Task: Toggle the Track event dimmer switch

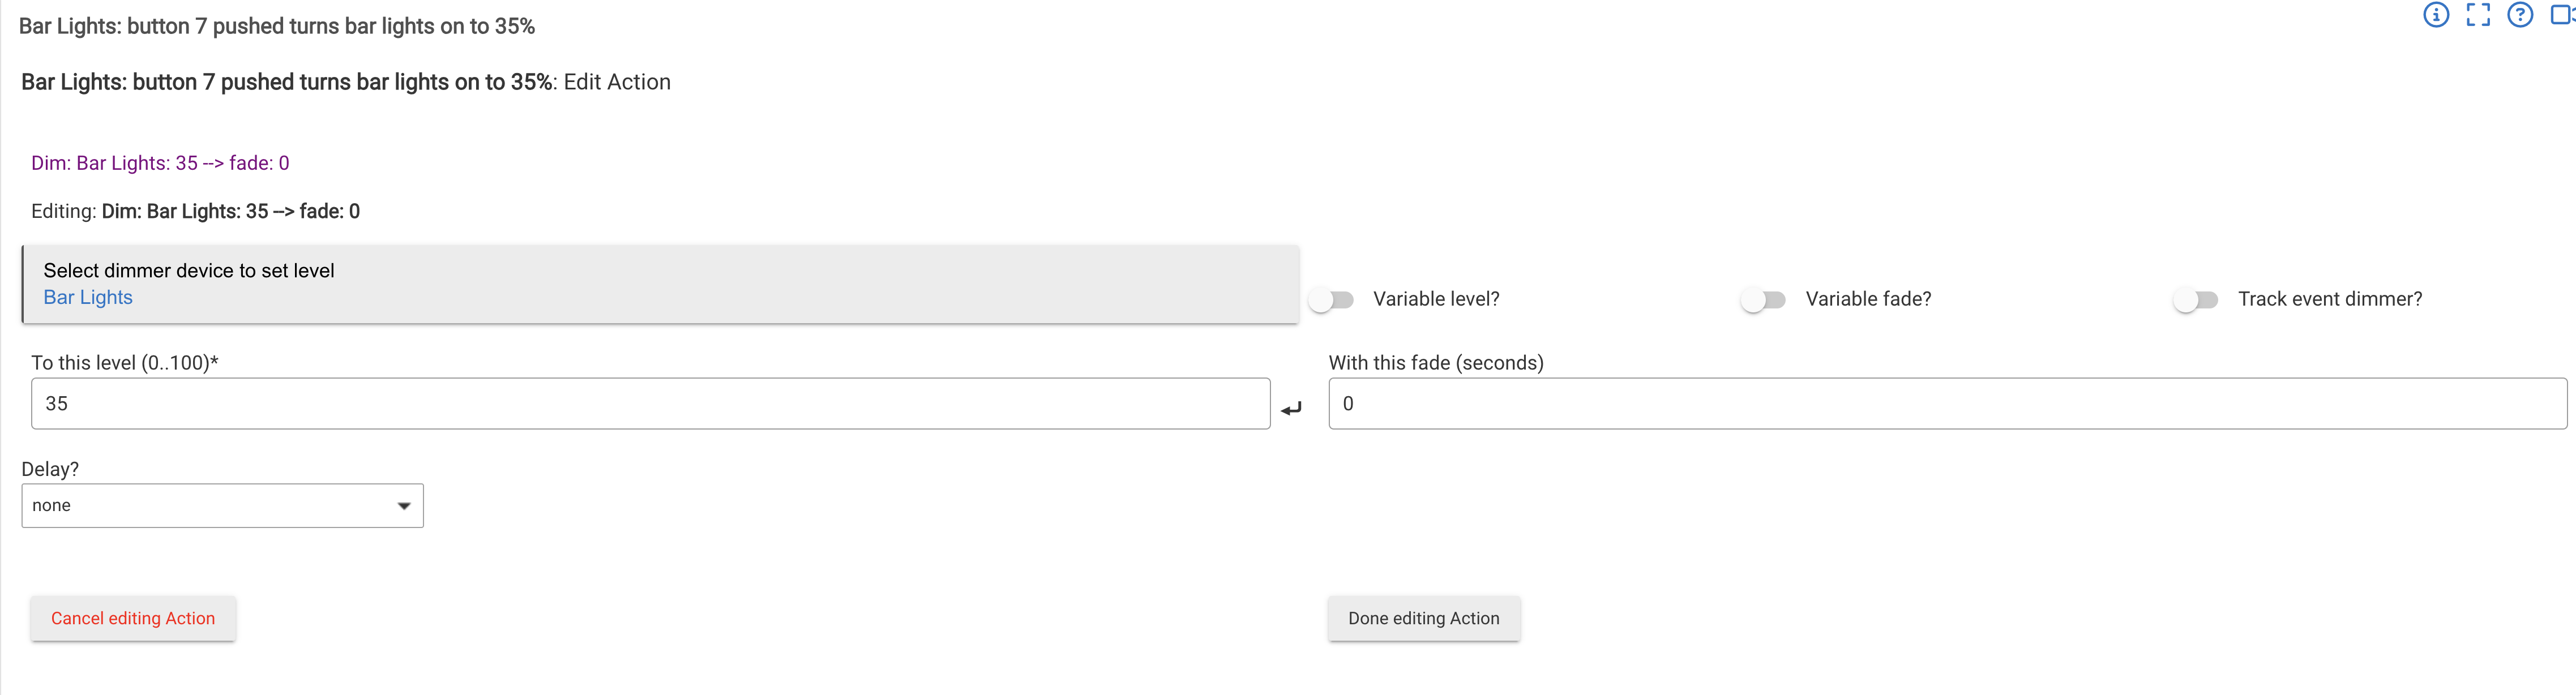Action: 2196,300
